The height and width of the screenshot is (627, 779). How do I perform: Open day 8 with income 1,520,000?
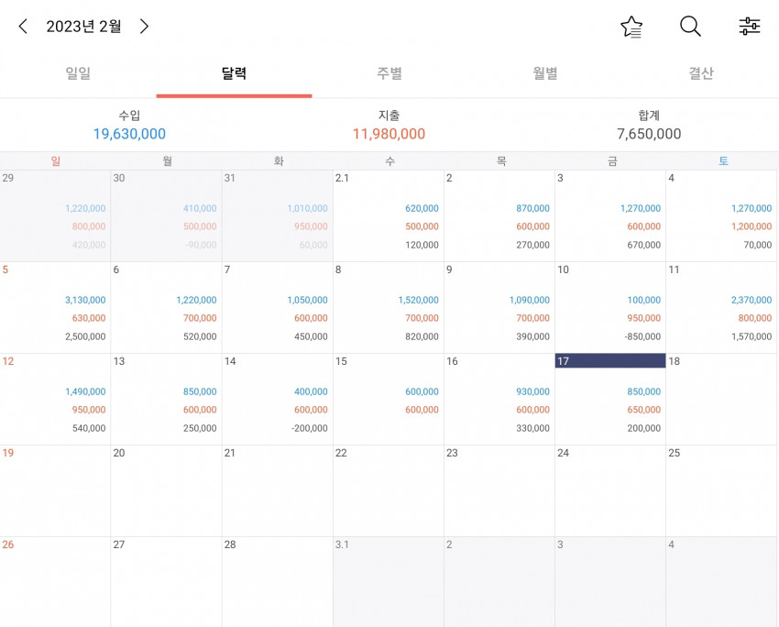click(389, 307)
